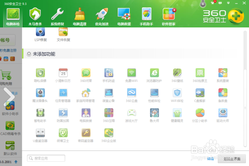Open the skin shirt icon

point(212,3)
